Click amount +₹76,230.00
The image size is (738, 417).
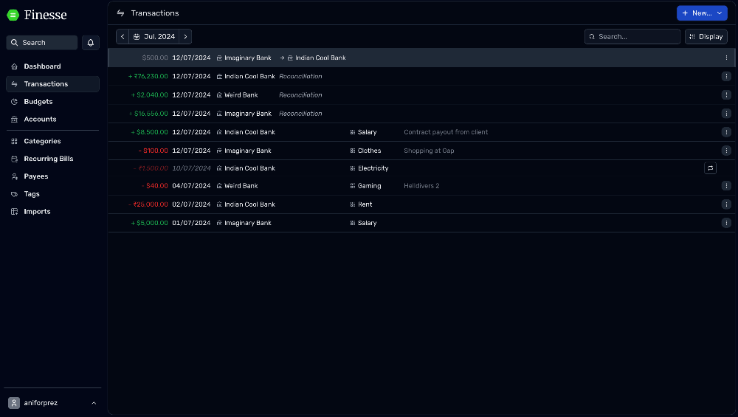148,76
